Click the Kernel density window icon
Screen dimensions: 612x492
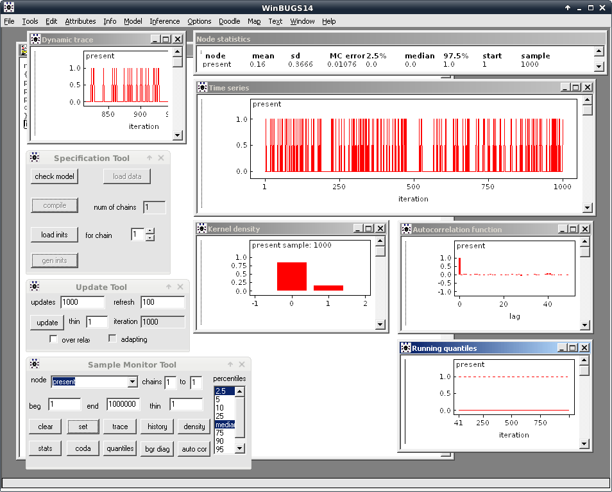click(x=201, y=229)
